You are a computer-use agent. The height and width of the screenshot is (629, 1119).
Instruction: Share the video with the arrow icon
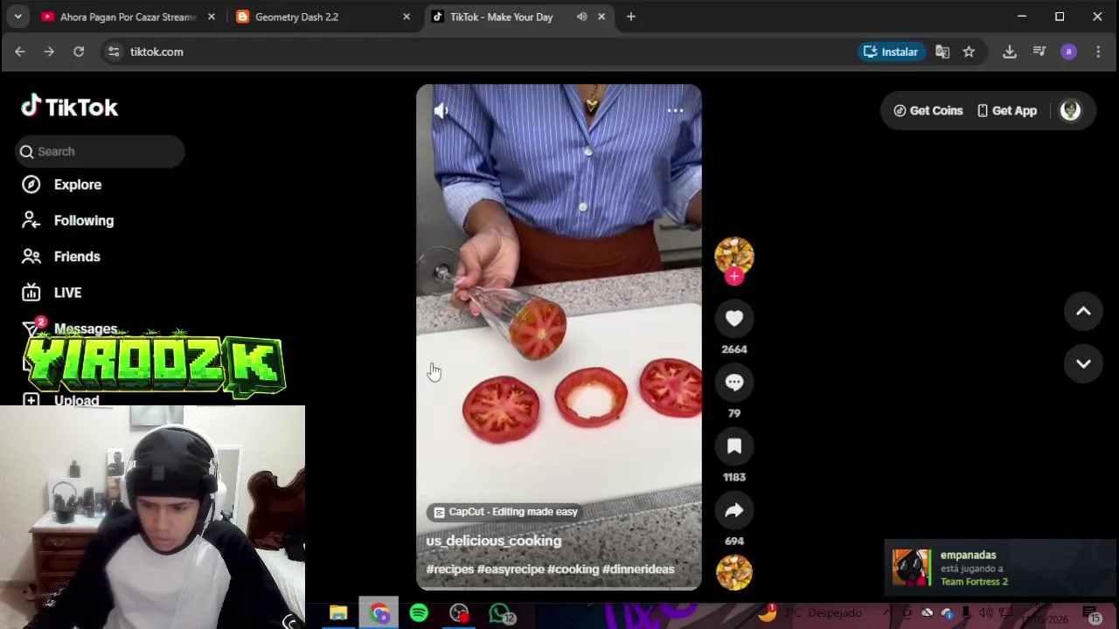pos(734,510)
